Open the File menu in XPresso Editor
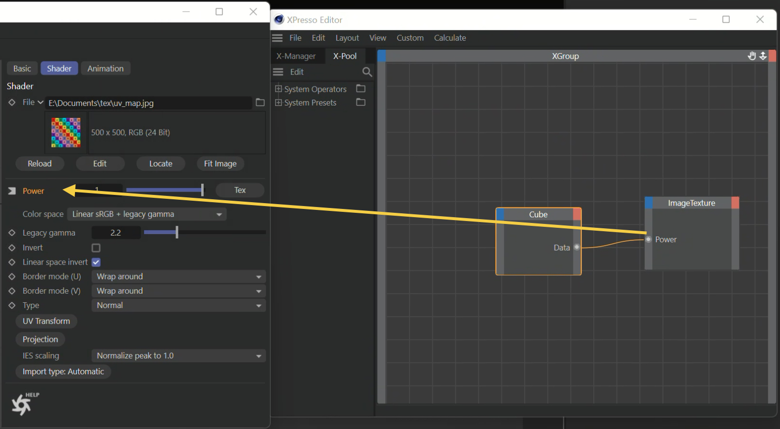 (295, 38)
